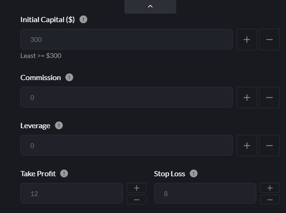
Task: Decrement the Take Profit value
Action: 137,199
